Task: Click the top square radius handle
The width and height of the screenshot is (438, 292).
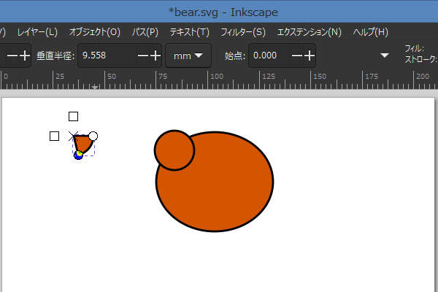Action: (73, 116)
